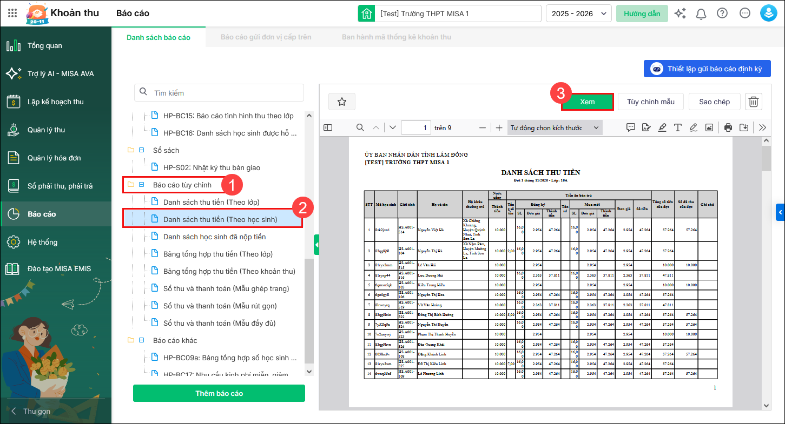Screen dimensions: 785x424
Task: Open Quản lý hóa đơn in sidebar
Action: click(54, 158)
